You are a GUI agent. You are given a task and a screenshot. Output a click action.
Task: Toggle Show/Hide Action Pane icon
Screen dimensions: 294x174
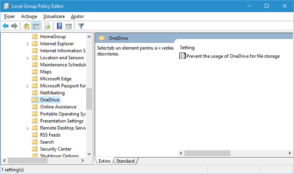click(68, 26)
